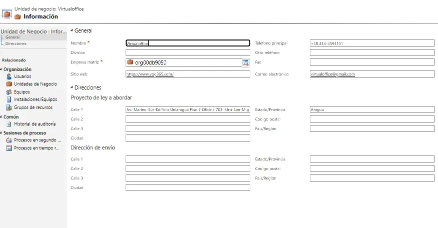Screen dimensions: 438x228
Task: Click the Nombre text field
Action: (188, 43)
